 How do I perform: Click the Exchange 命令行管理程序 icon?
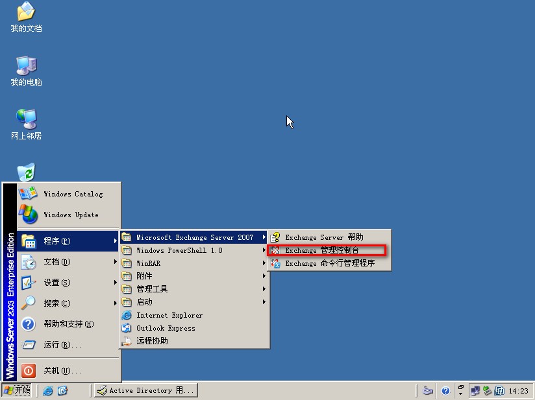click(275, 263)
